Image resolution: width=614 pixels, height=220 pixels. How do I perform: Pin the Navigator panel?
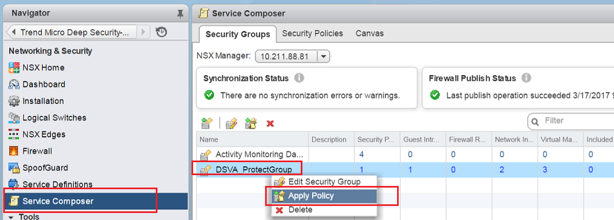click(x=180, y=14)
